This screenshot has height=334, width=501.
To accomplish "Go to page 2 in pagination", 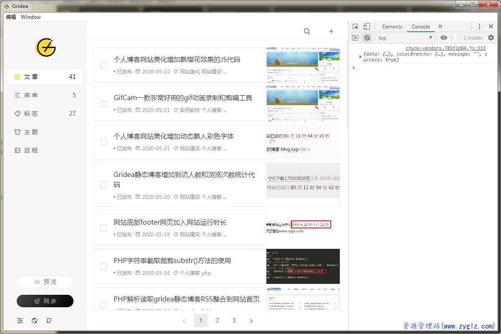I will tap(218, 321).
